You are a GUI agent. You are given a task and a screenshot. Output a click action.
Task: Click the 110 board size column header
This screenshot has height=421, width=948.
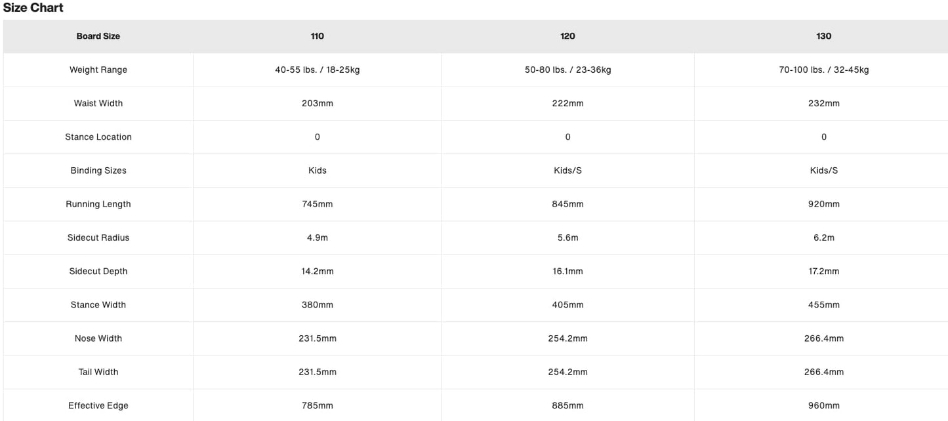tap(318, 37)
